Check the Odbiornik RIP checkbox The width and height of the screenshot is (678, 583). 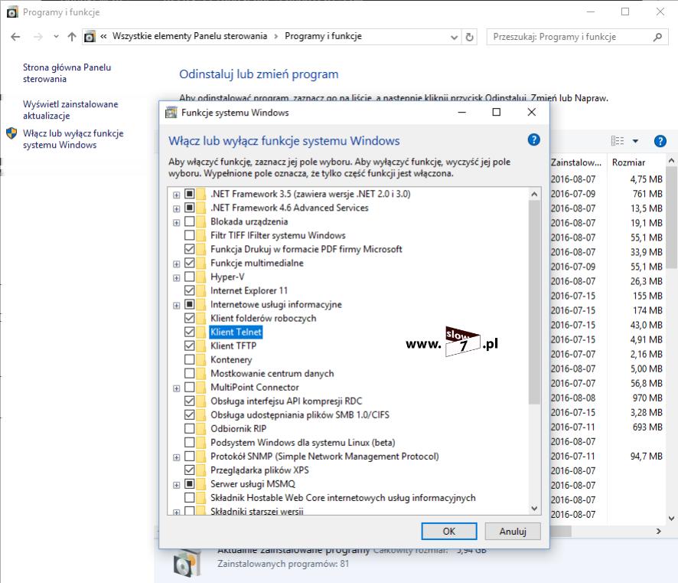pos(189,428)
